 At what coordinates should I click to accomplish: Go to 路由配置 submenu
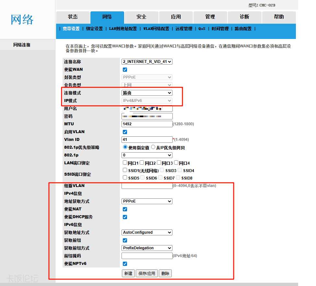243,29
